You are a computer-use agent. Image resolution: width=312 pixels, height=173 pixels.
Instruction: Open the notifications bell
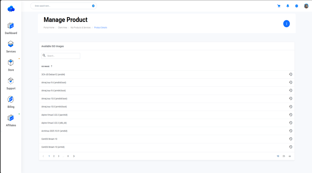(288, 6)
